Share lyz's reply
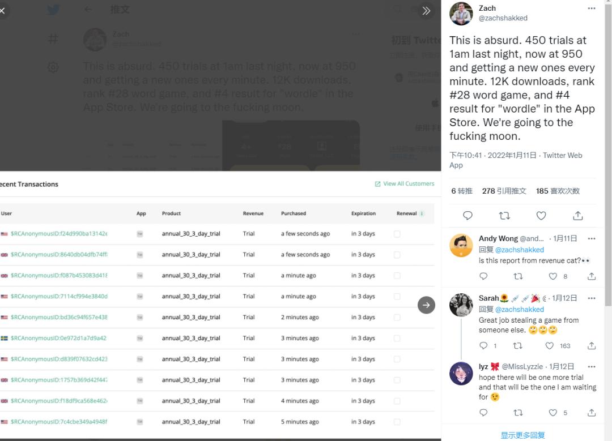Viewport: 612px width, 441px height. coord(591,413)
